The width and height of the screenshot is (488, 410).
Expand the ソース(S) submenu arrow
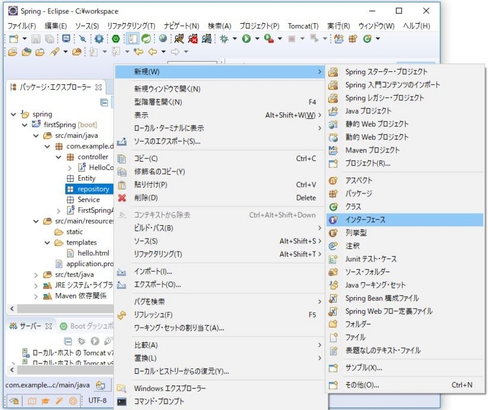pyautogui.click(x=320, y=241)
